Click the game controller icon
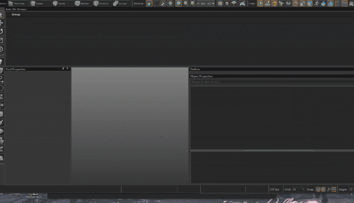 [242, 3]
